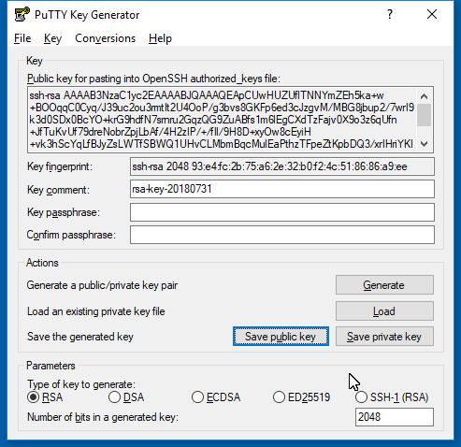Select the RSA key type
The height and width of the screenshot is (447, 461).
(x=45, y=397)
